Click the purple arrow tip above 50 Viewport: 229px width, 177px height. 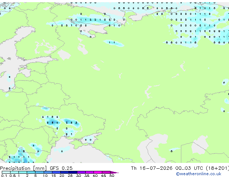(114, 172)
